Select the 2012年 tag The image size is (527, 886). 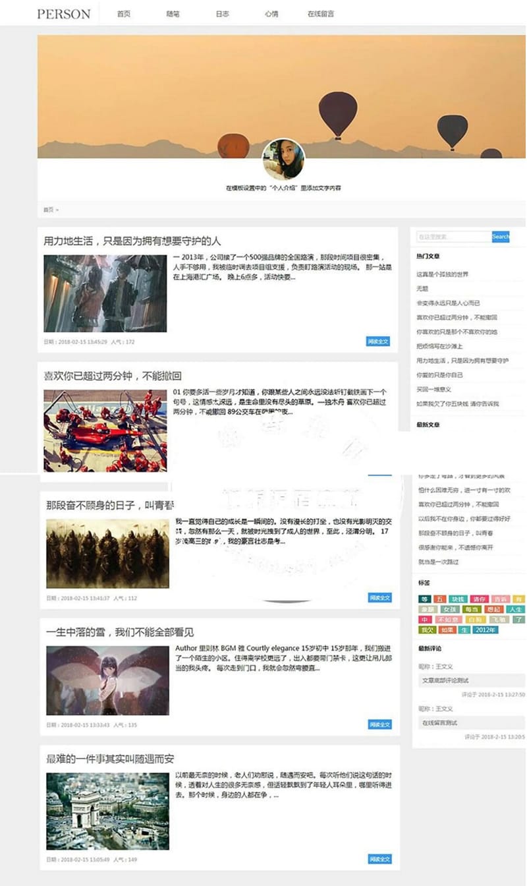click(x=485, y=629)
